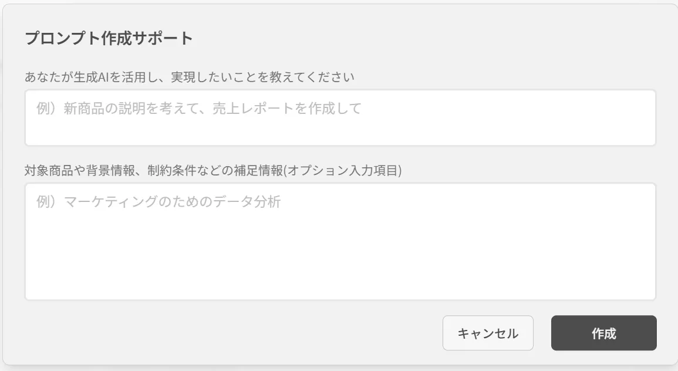This screenshot has width=678, height=371.
Task: Place cursor in the 実現したいこと input box
Action: point(340,118)
